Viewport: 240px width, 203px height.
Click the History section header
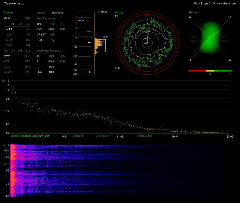click(x=119, y=13)
